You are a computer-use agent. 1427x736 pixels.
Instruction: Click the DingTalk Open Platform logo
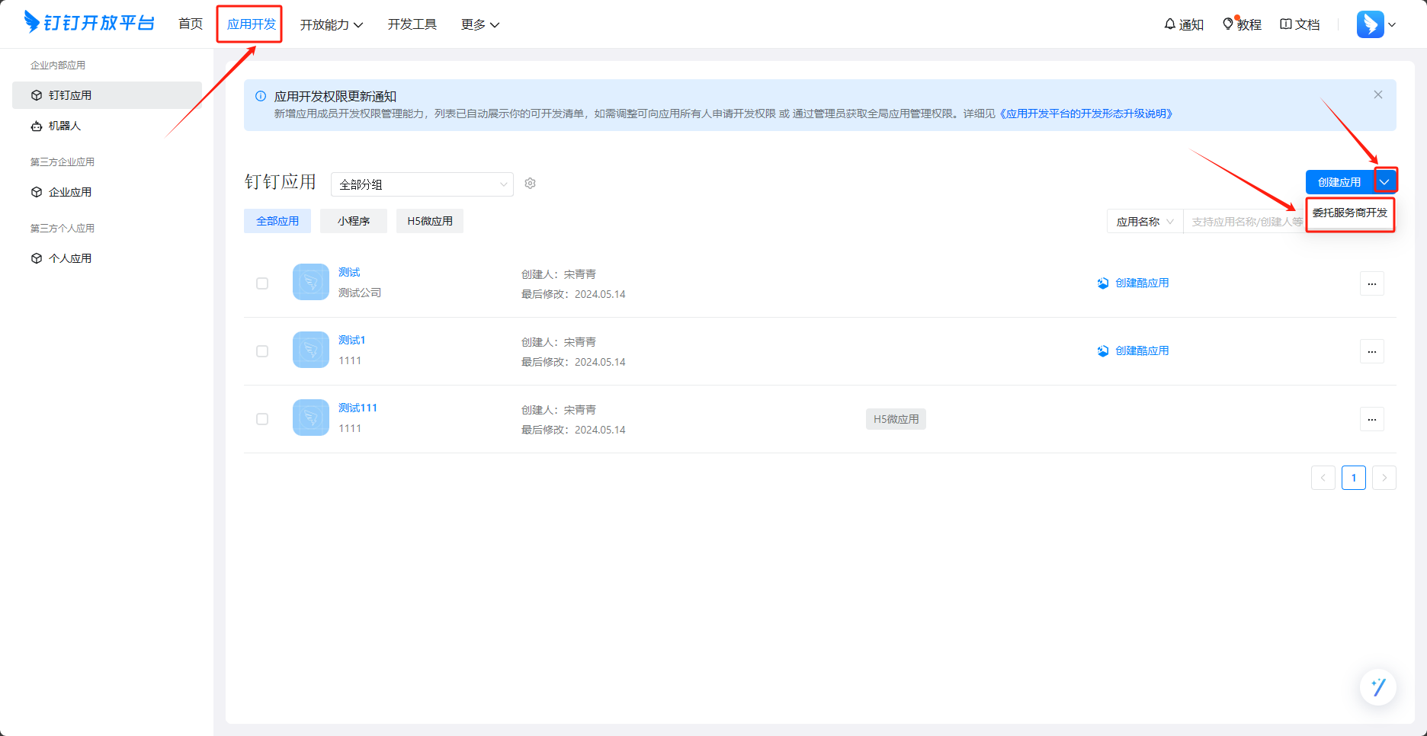(x=89, y=23)
